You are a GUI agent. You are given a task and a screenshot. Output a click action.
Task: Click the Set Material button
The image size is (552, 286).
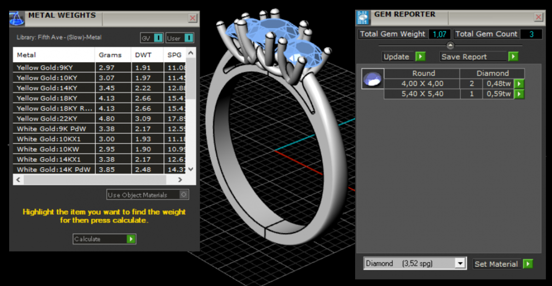pyautogui.click(x=496, y=264)
